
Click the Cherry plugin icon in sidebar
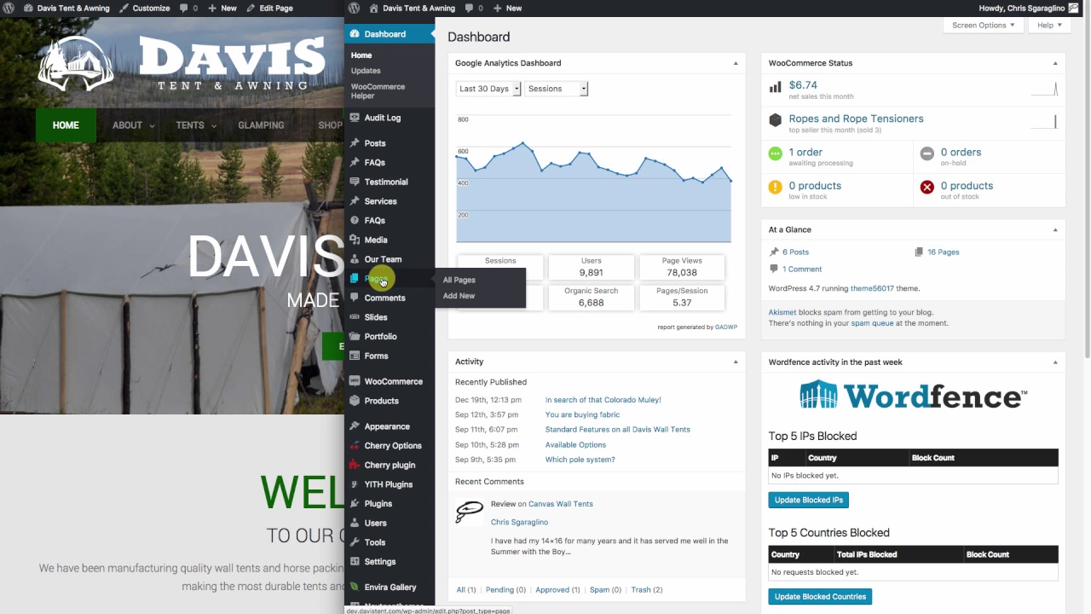click(355, 465)
